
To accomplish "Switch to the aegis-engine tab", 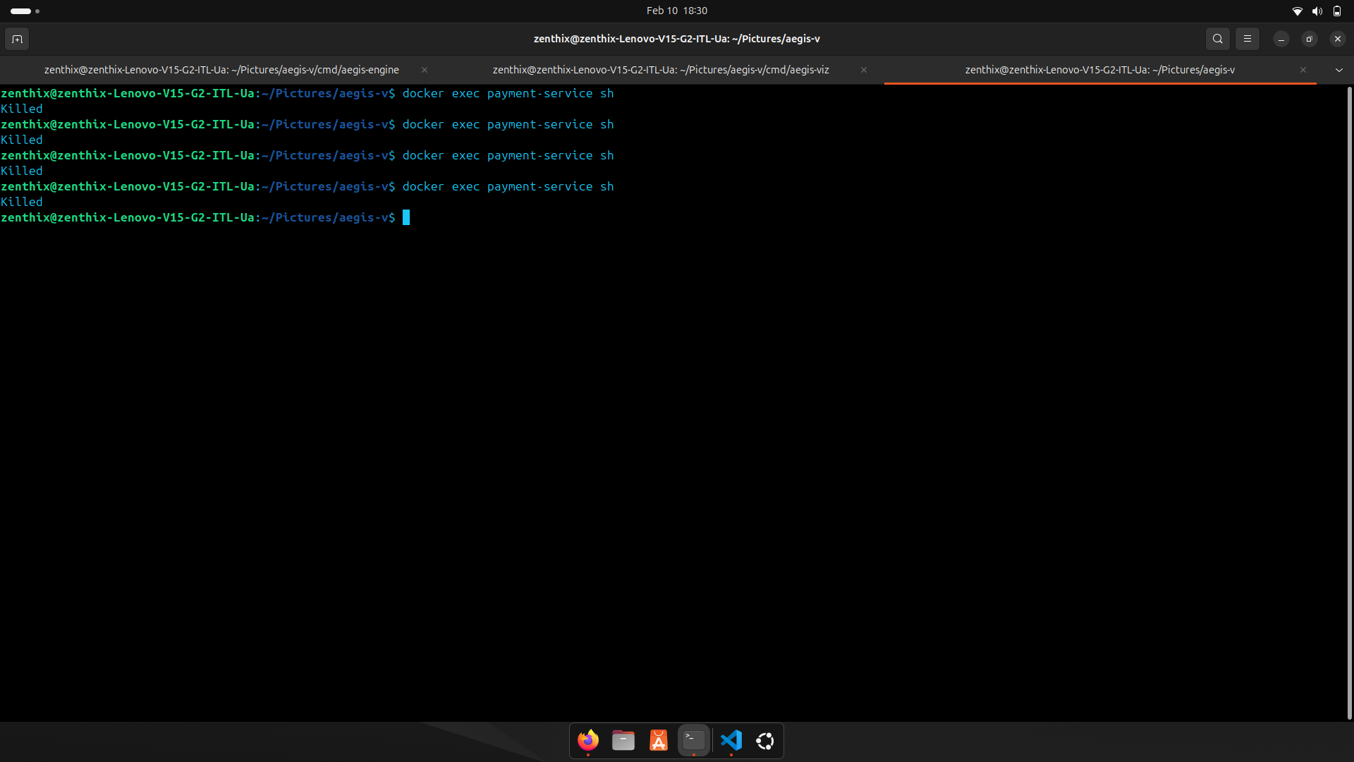I will pos(221,70).
